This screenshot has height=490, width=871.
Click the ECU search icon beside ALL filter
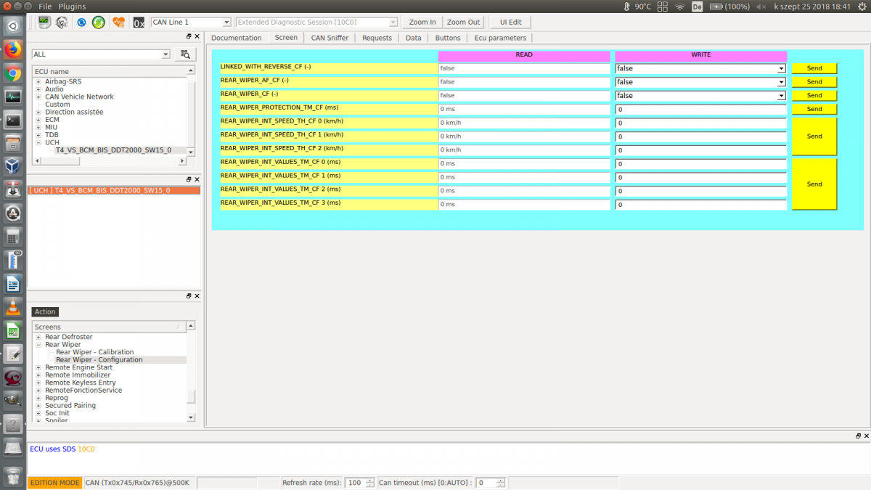coord(185,54)
